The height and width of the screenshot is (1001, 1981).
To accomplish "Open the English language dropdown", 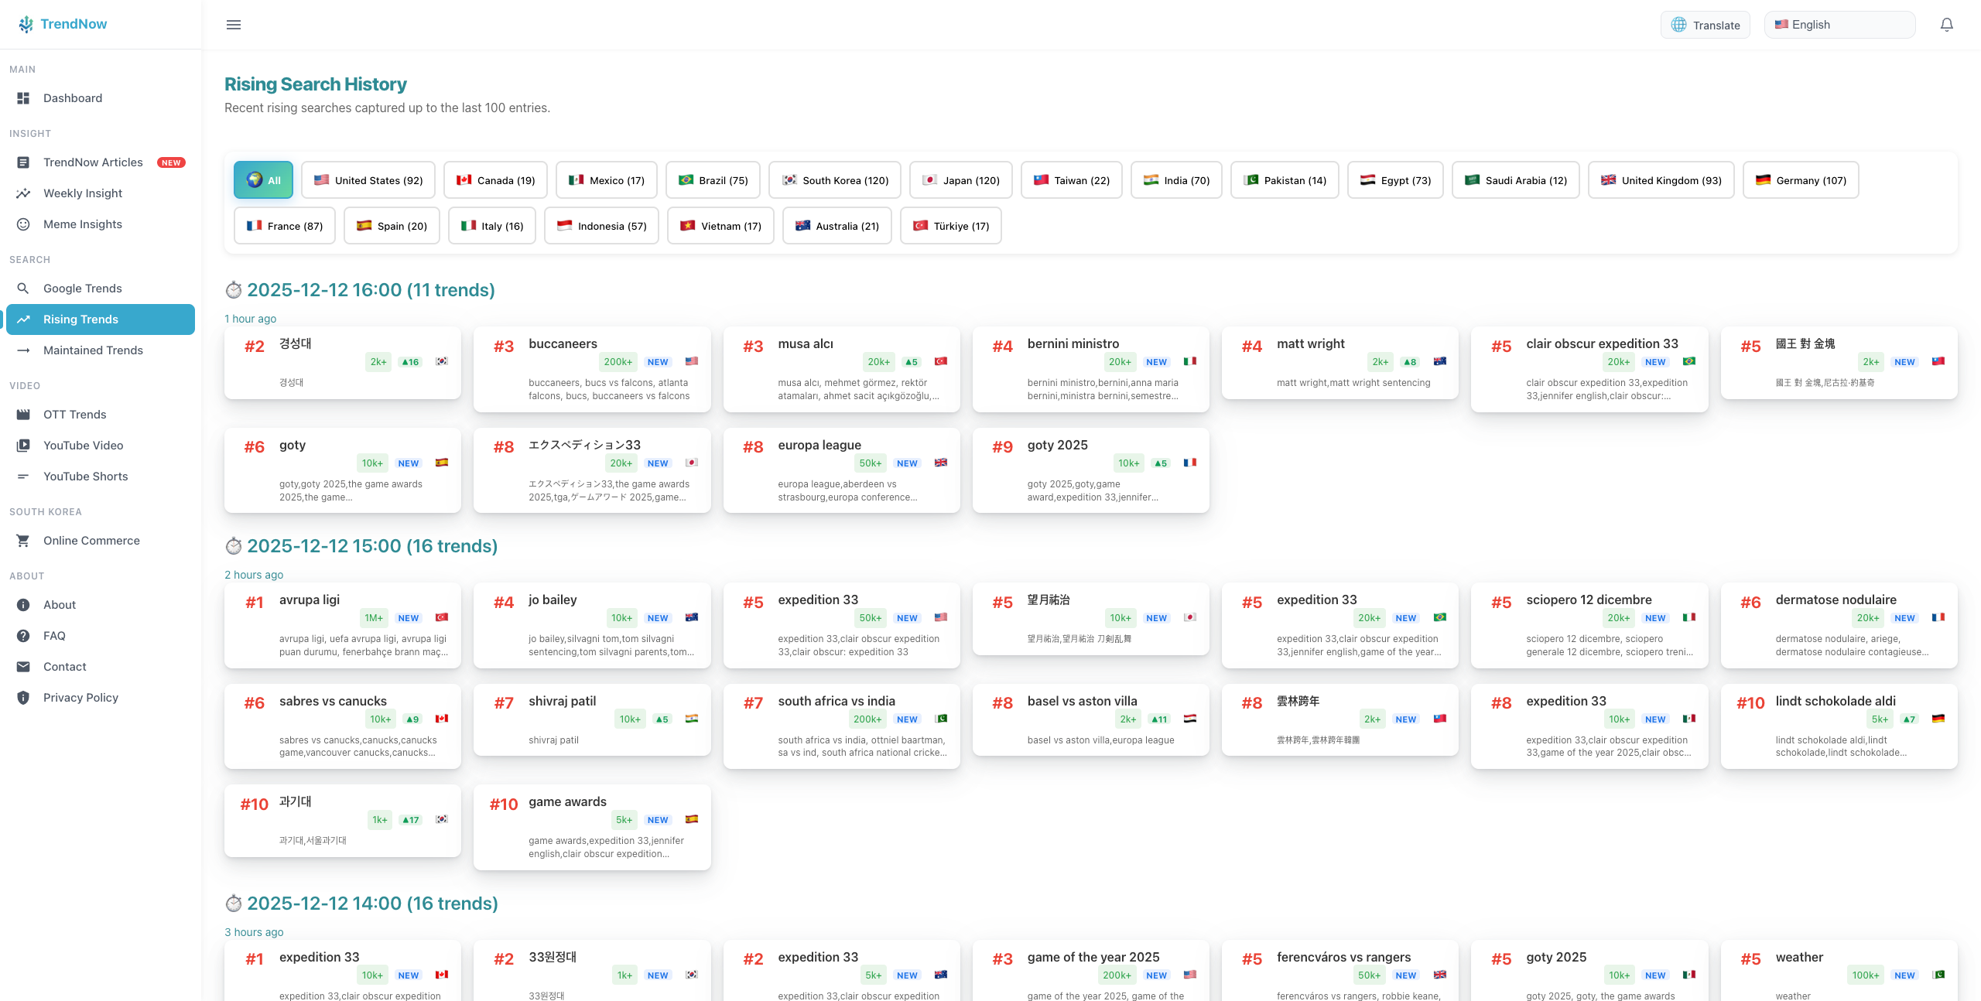I will point(1839,25).
